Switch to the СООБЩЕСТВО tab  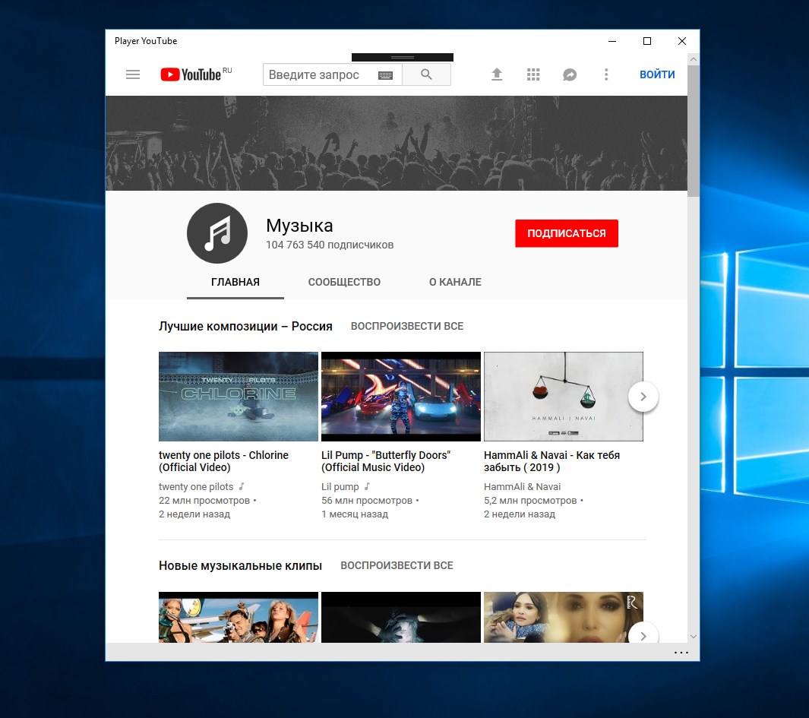point(344,282)
